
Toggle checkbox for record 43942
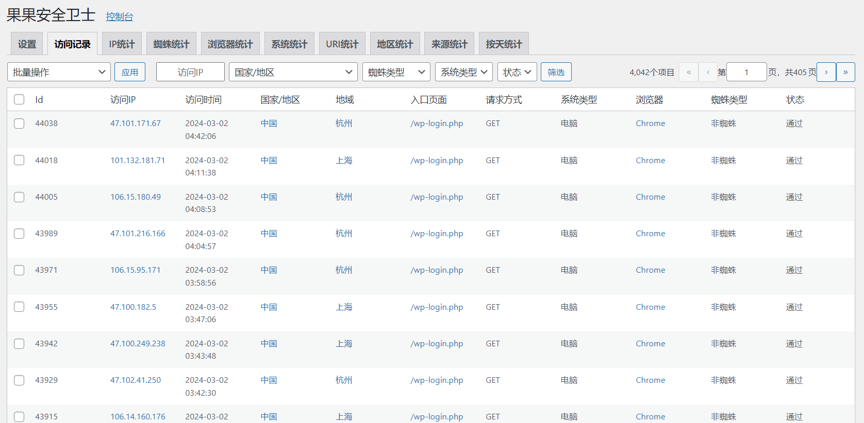[x=19, y=344]
